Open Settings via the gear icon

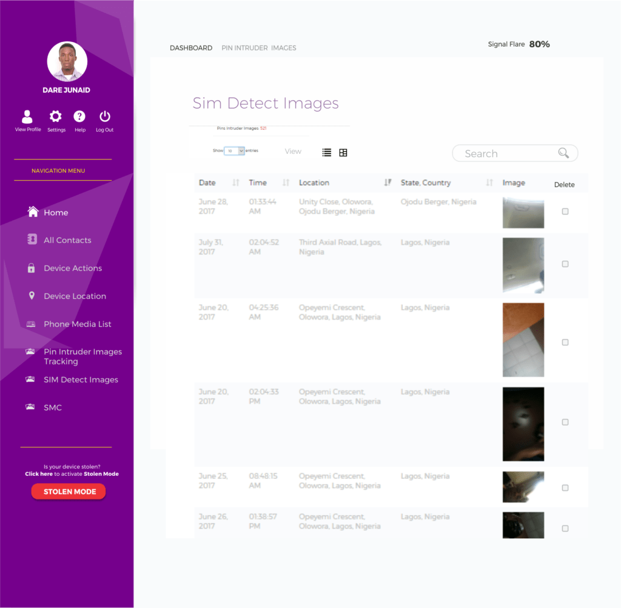click(56, 116)
